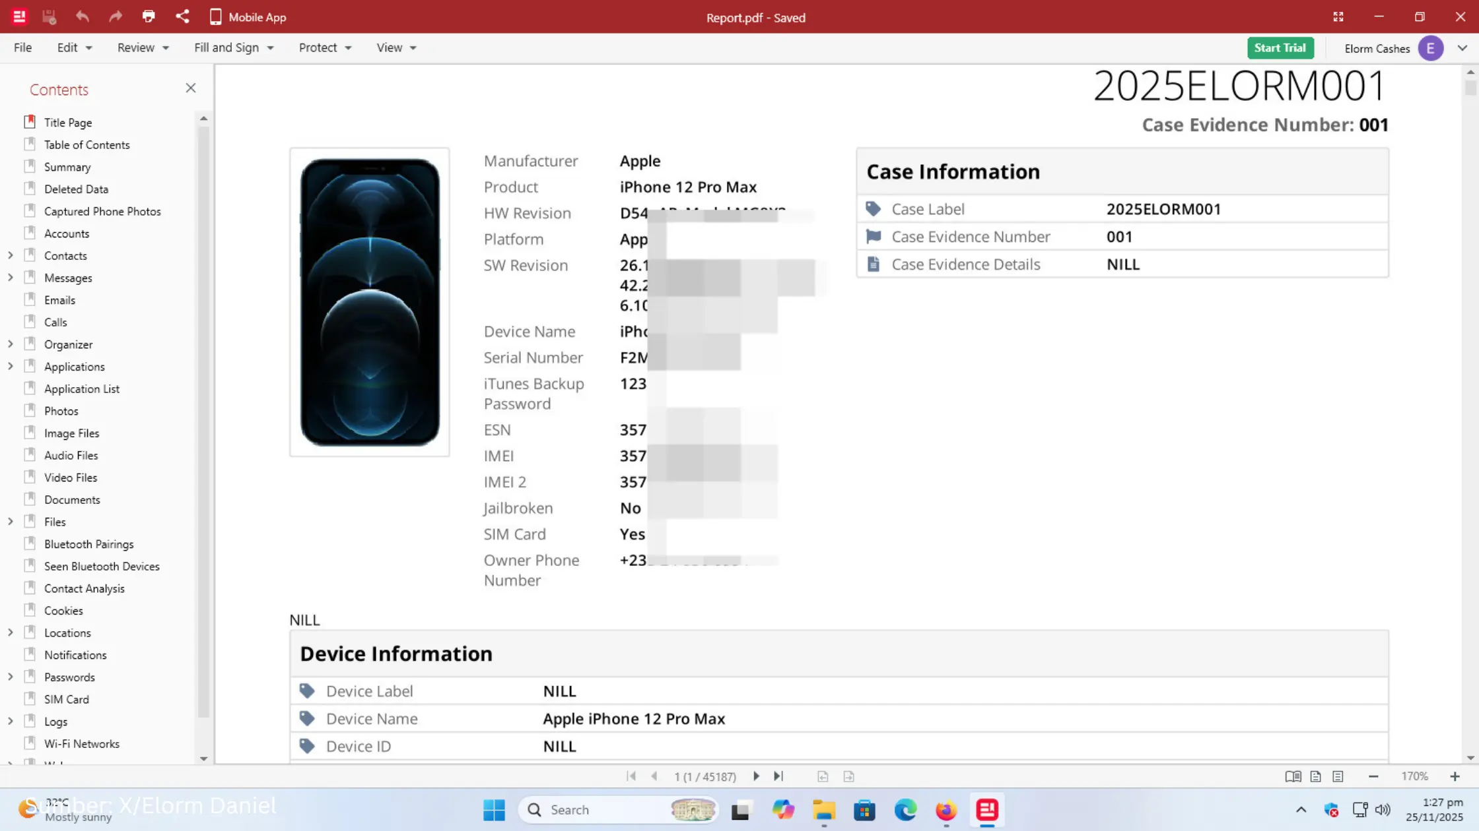The height and width of the screenshot is (831, 1479).
Task: Expand the Messages tree node
Action: [x=11, y=278]
